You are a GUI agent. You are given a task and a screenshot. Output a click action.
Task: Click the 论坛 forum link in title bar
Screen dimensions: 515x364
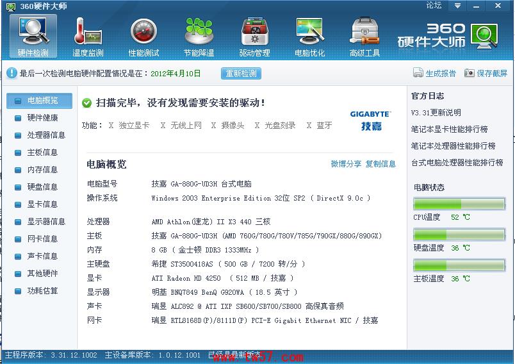pyautogui.click(x=434, y=6)
